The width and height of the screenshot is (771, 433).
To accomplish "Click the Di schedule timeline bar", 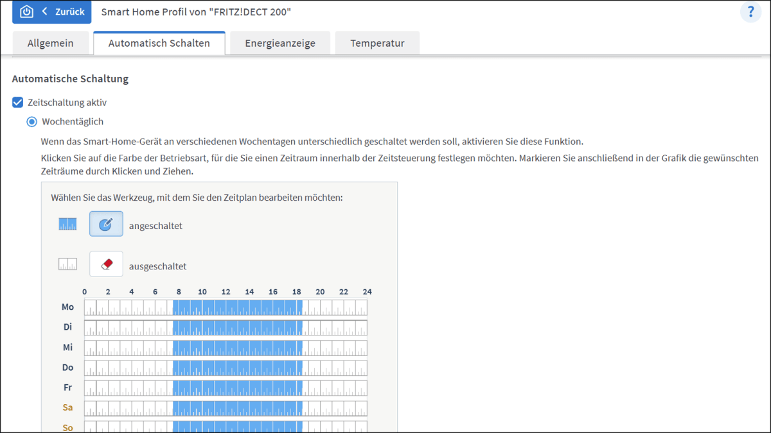I will (226, 327).
